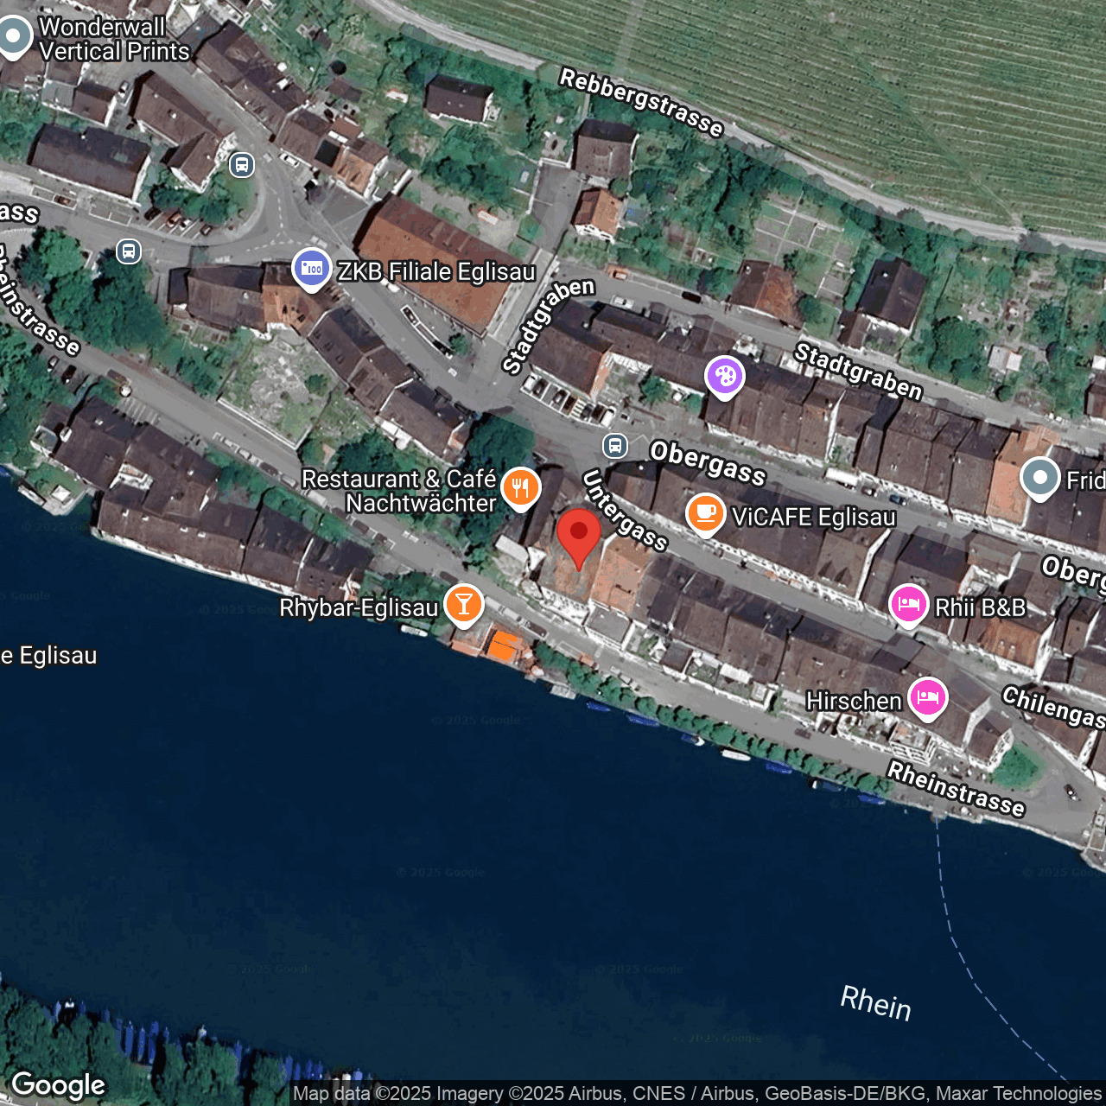Click the Rebbergstrasse street label
This screenshot has width=1106, height=1106.
(x=643, y=102)
